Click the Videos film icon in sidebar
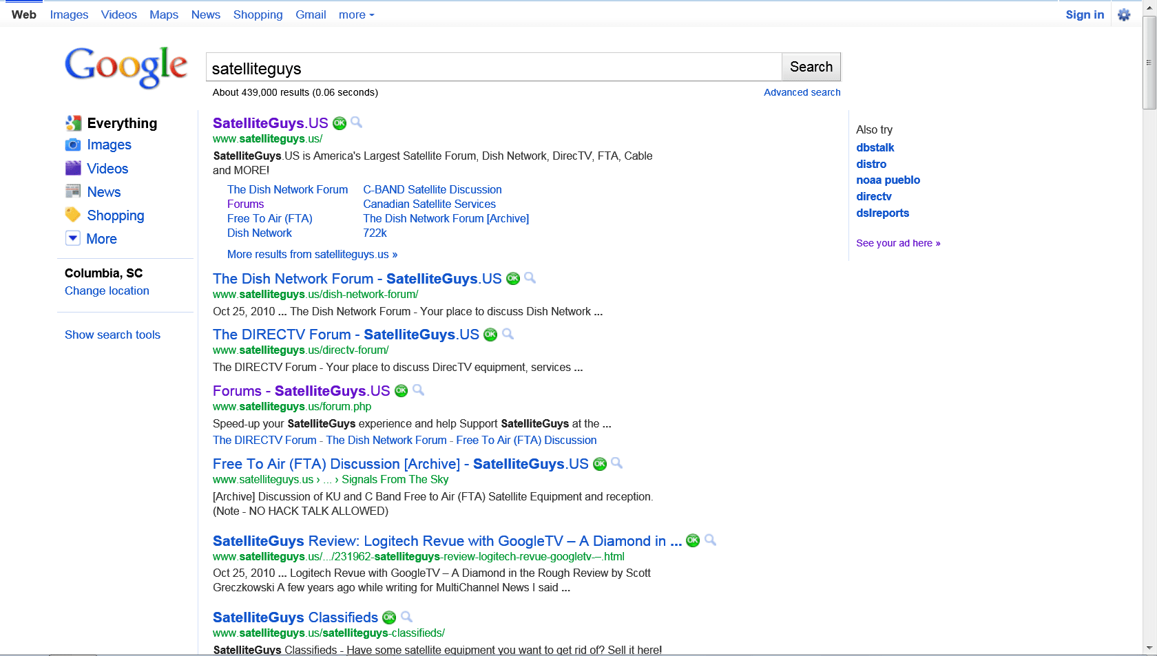1157x656 pixels. point(73,168)
